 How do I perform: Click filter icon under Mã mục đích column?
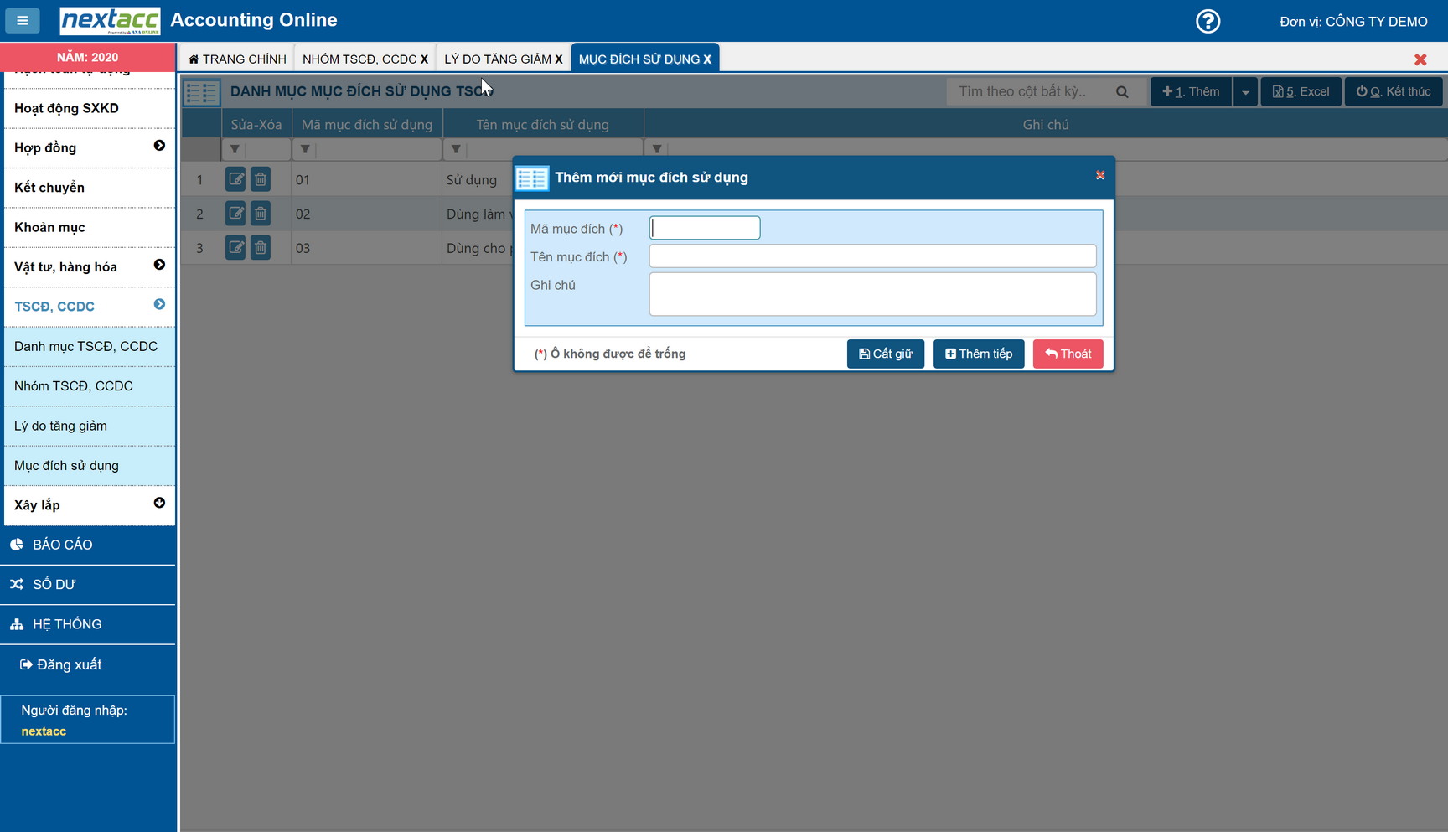point(305,149)
